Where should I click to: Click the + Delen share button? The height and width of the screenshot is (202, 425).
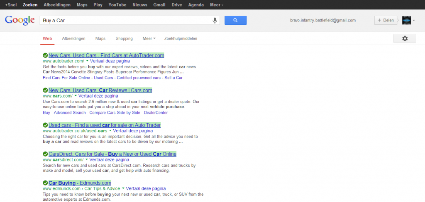coord(386,20)
